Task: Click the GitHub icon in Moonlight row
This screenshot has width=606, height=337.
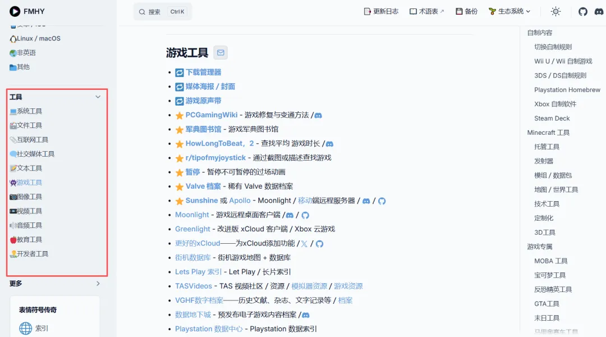Action: (305, 215)
